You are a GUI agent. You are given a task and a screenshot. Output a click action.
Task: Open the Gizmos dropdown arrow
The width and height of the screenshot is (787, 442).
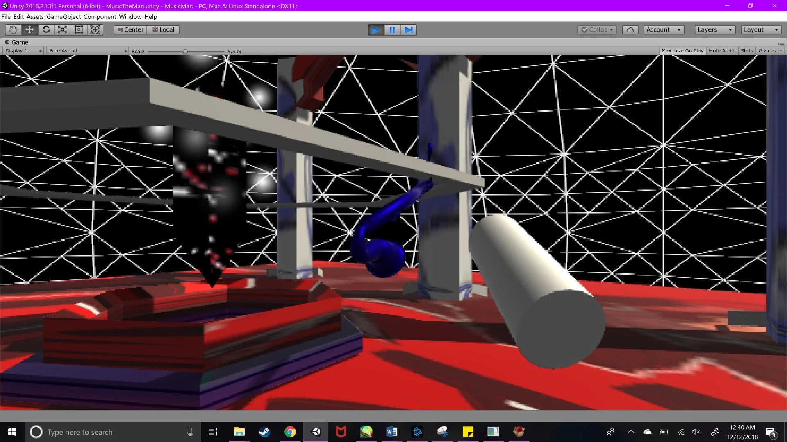tap(781, 51)
